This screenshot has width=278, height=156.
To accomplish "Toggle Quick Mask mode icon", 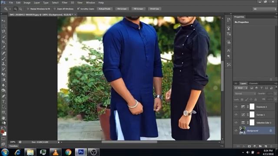I will [3, 139].
